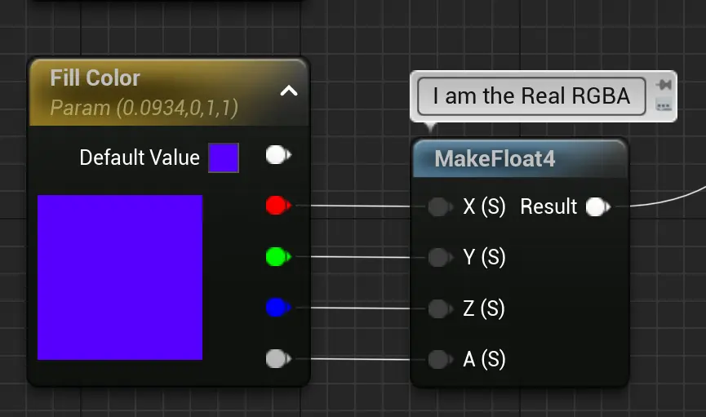Click the Param (0.0934,0,1,1) subtitle
706x417 pixels.
[x=144, y=108]
